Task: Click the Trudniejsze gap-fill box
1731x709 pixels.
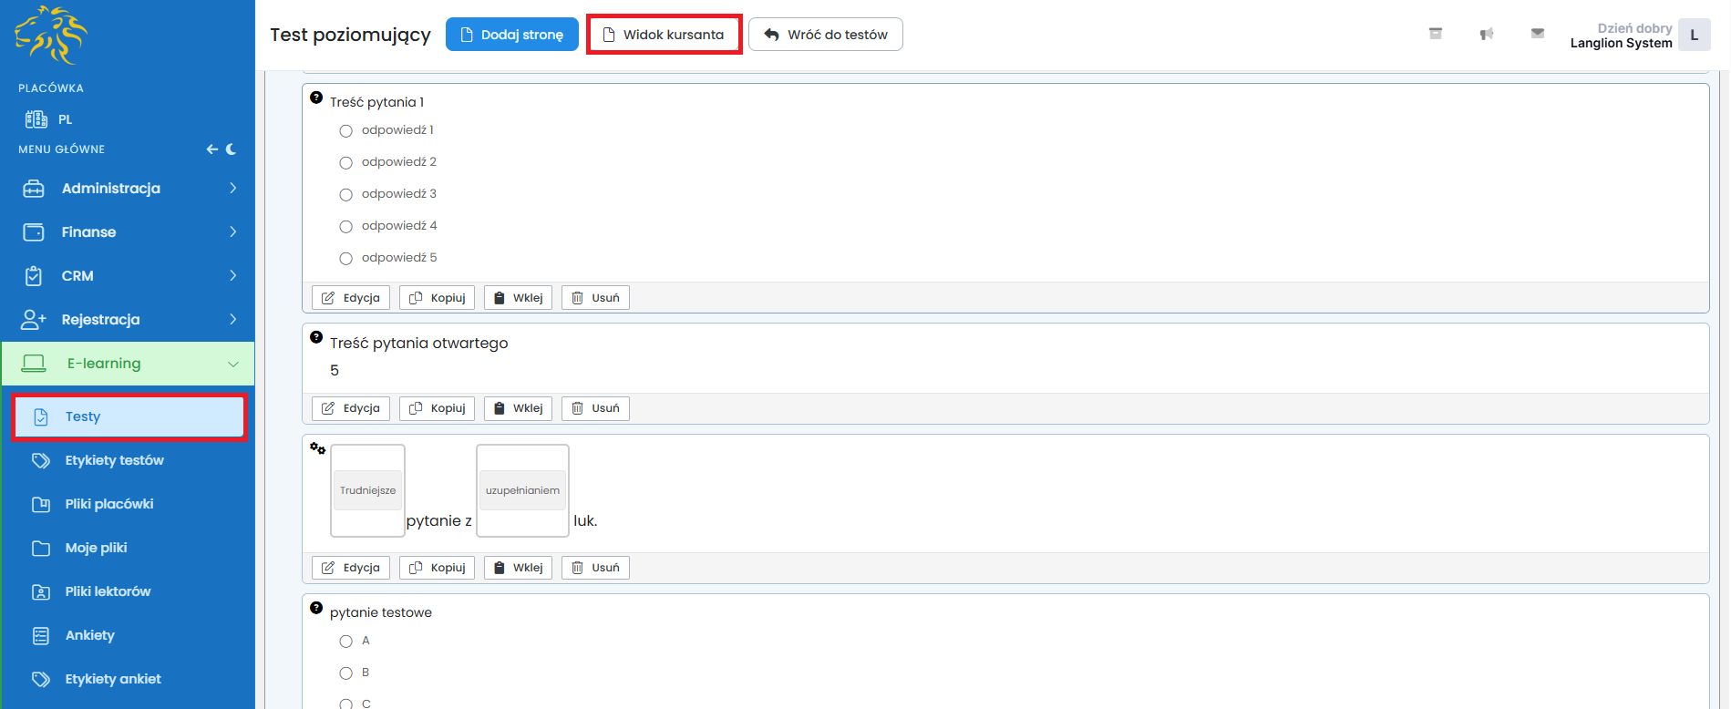Action: (367, 490)
